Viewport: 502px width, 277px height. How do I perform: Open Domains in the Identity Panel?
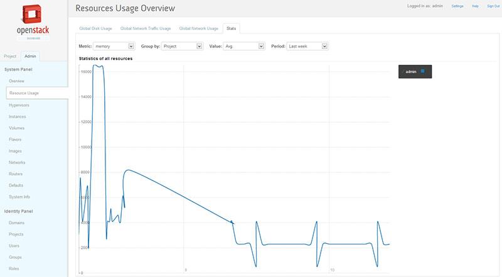[x=17, y=223]
